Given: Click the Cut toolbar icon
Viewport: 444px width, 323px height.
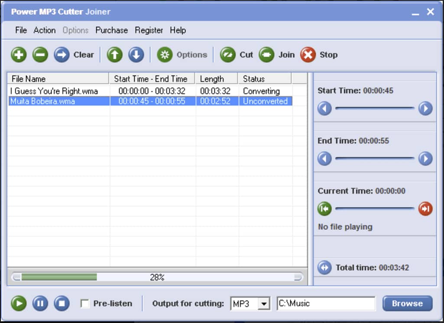Looking at the screenshot, I should point(228,55).
